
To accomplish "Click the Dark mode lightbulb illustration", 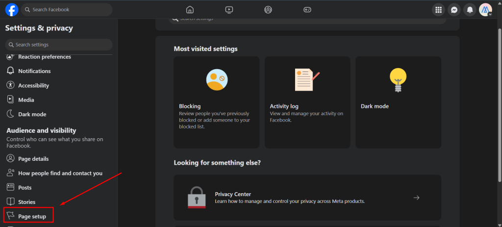I will tap(398, 81).
